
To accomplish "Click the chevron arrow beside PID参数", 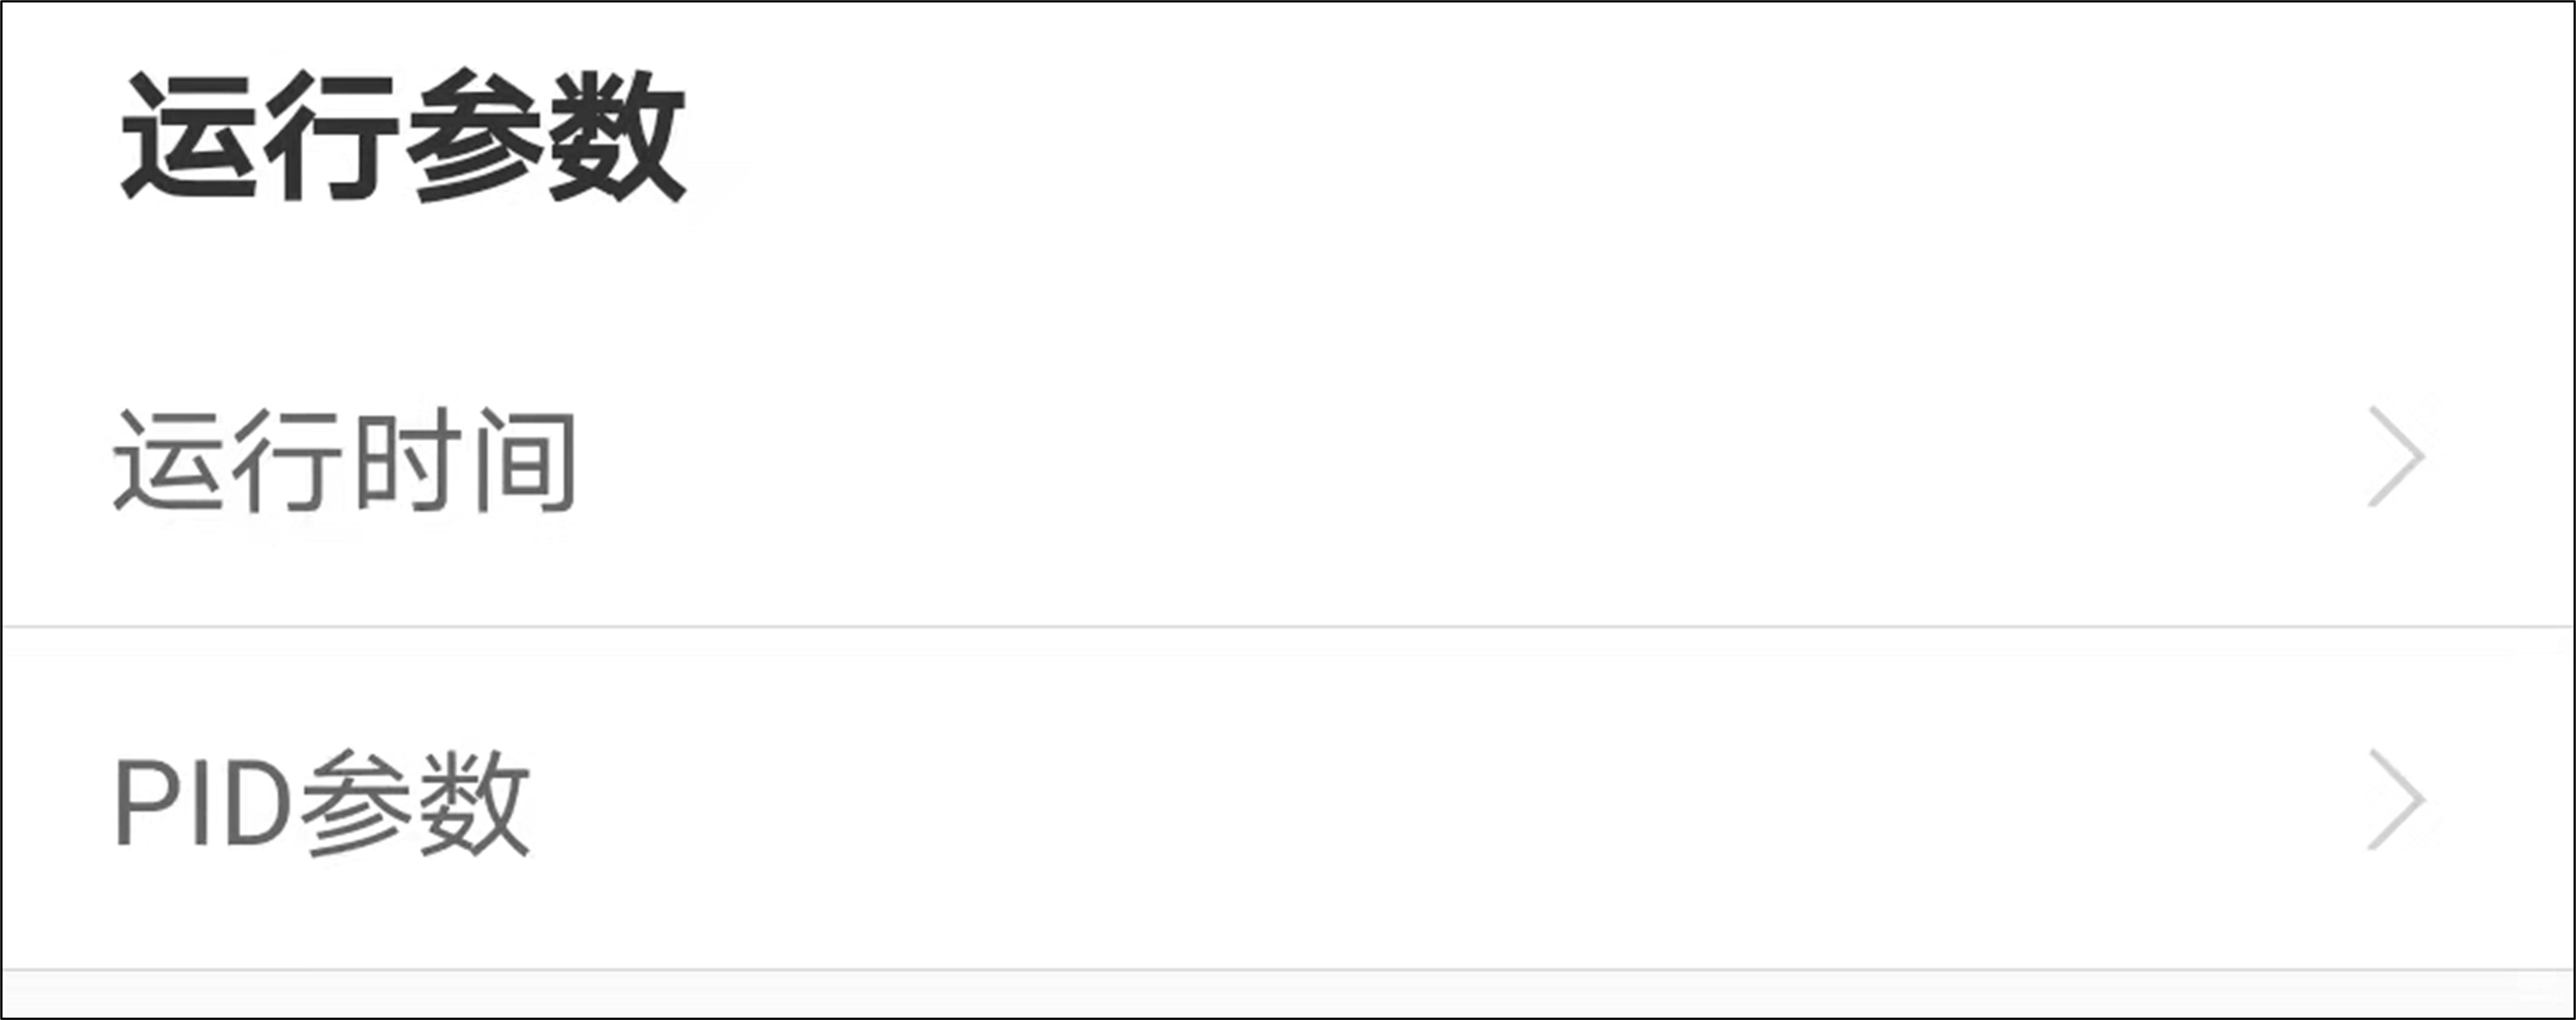I will click(2396, 800).
